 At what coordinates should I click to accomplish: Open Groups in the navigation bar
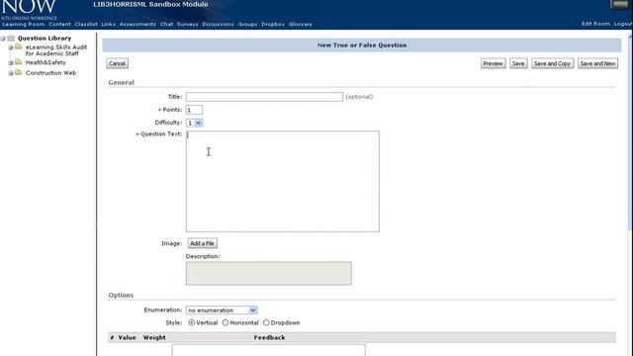(247, 24)
